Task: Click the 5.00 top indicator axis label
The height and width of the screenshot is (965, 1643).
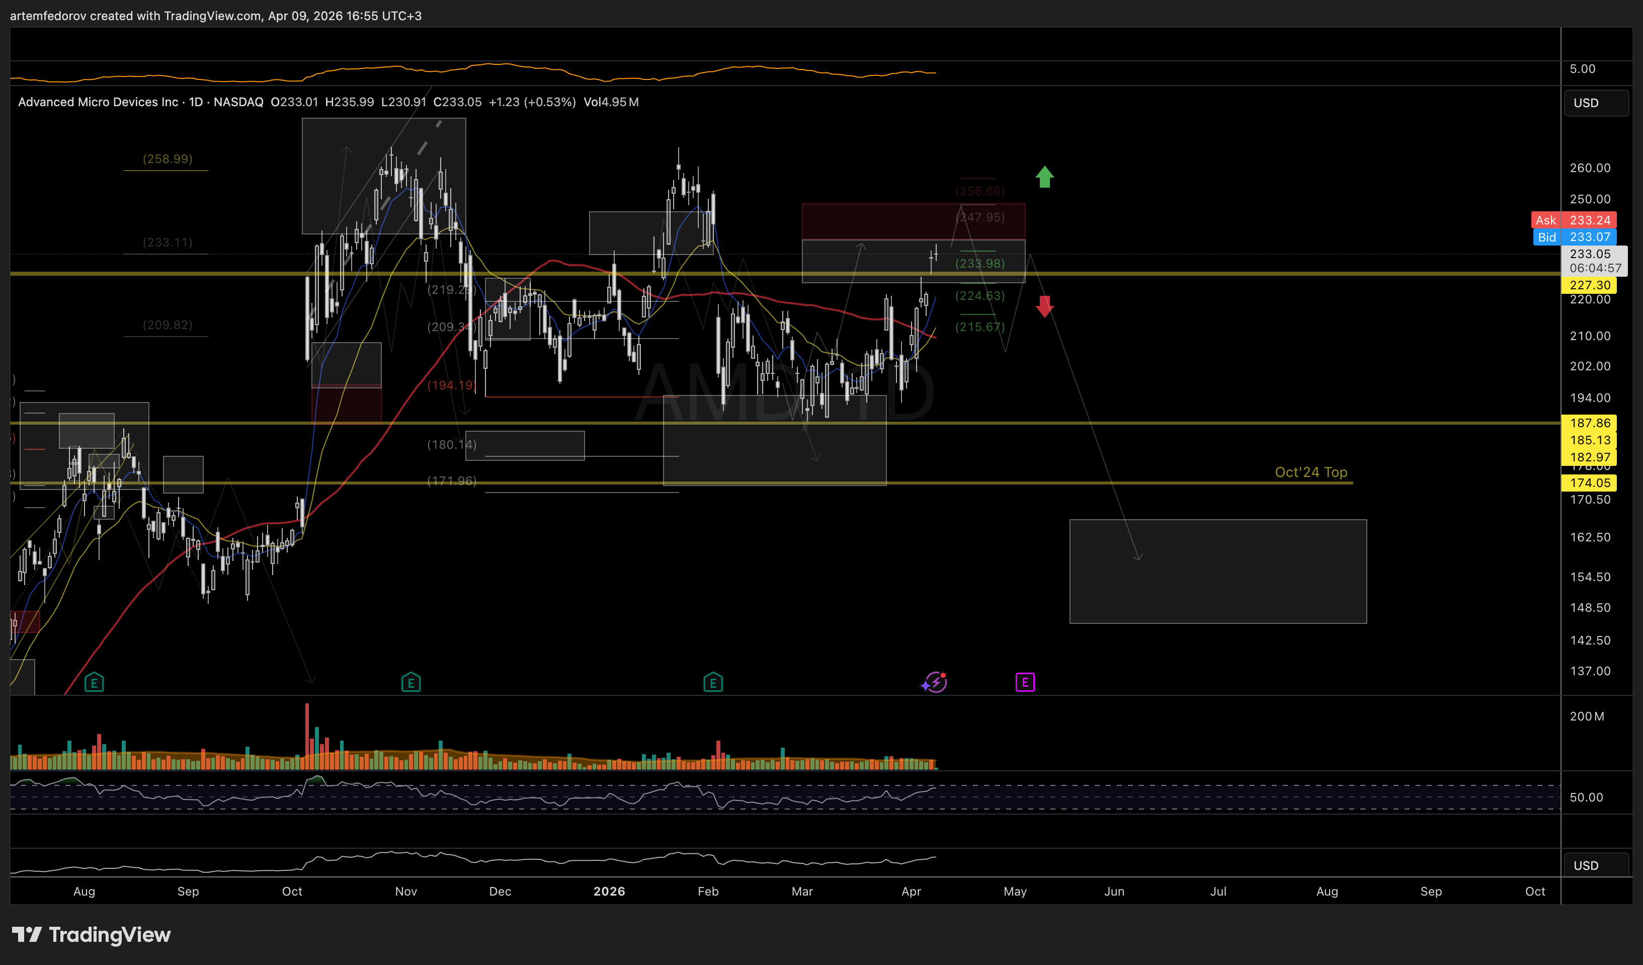Action: pyautogui.click(x=1582, y=69)
